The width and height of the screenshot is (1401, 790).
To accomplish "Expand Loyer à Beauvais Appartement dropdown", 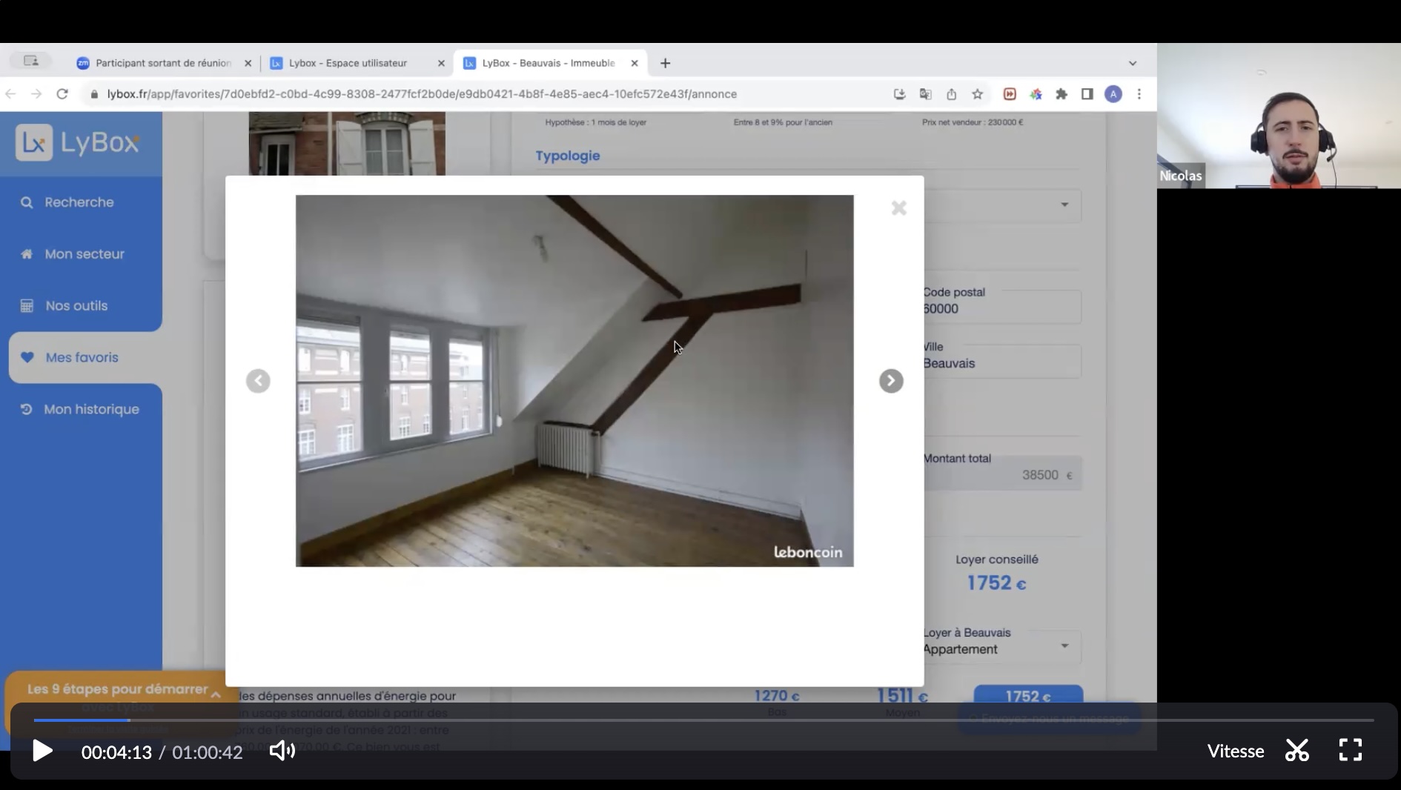I will (x=1064, y=645).
